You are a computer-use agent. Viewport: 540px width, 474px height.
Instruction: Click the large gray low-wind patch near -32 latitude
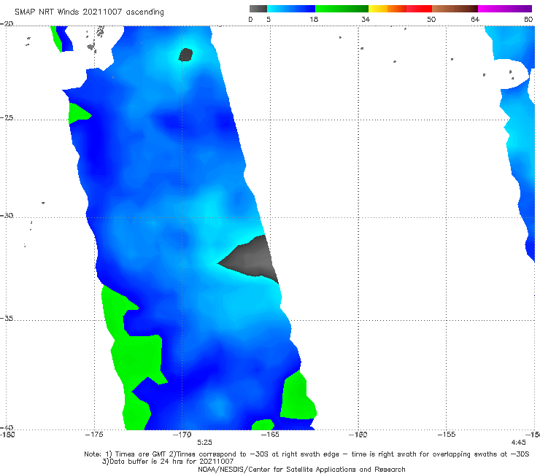click(x=252, y=257)
